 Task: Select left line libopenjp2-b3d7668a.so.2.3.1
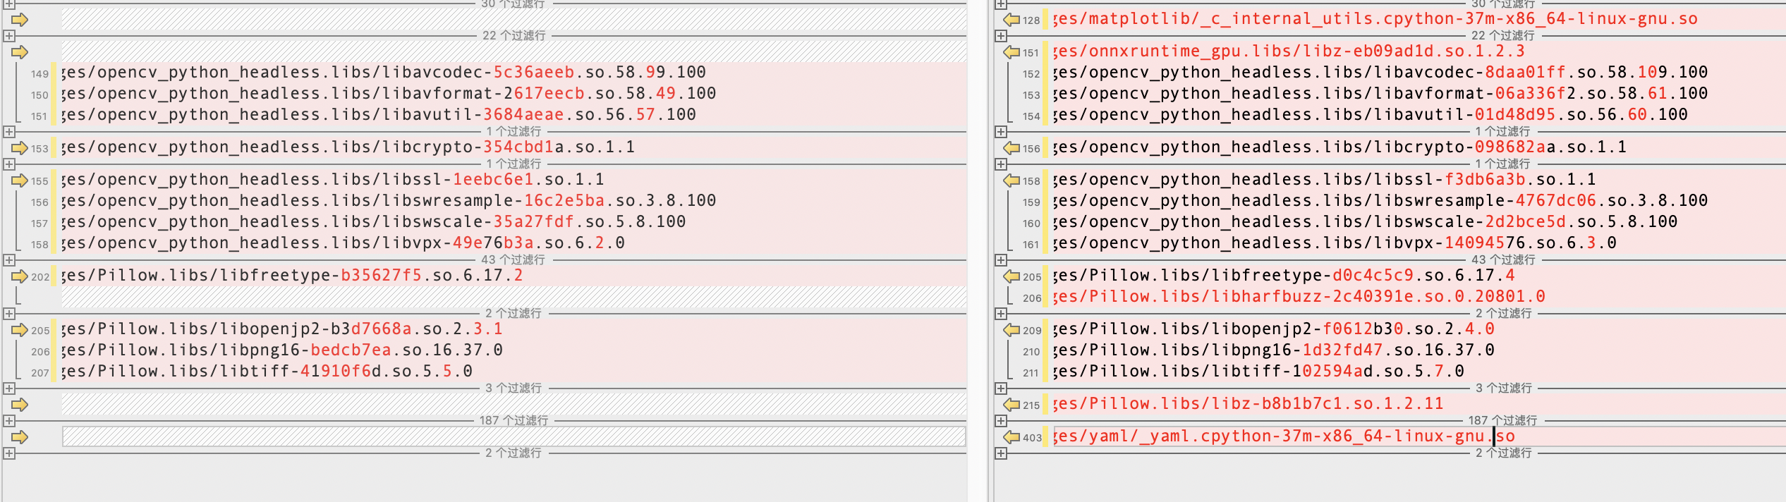(514, 329)
